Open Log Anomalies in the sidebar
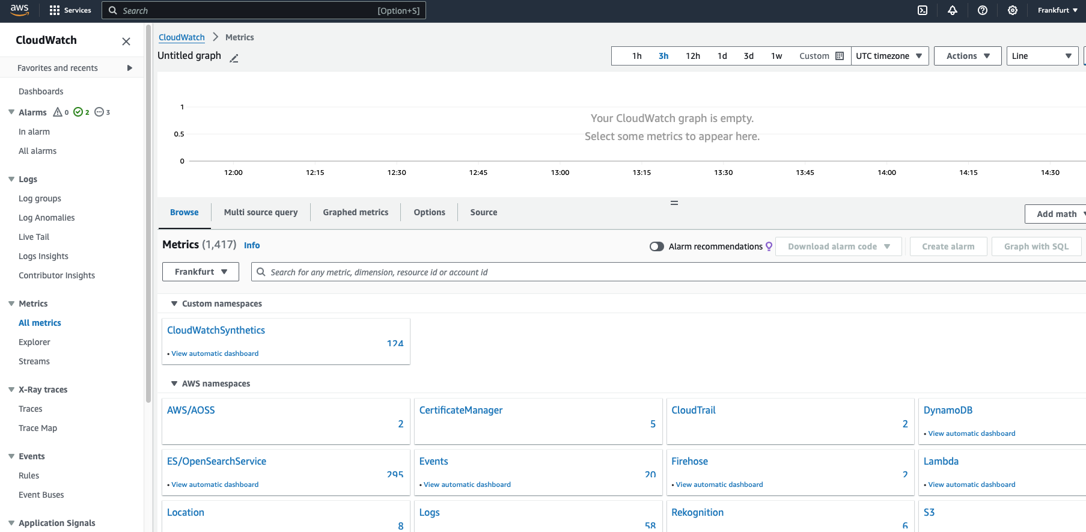This screenshot has width=1086, height=532. tap(47, 218)
